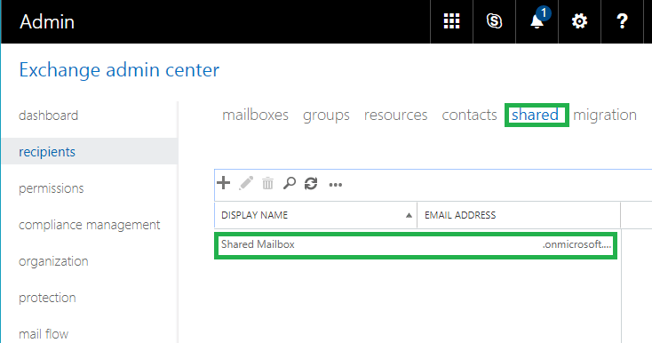Refresh the shared mailbox list
The width and height of the screenshot is (652, 343).
pos(311,183)
